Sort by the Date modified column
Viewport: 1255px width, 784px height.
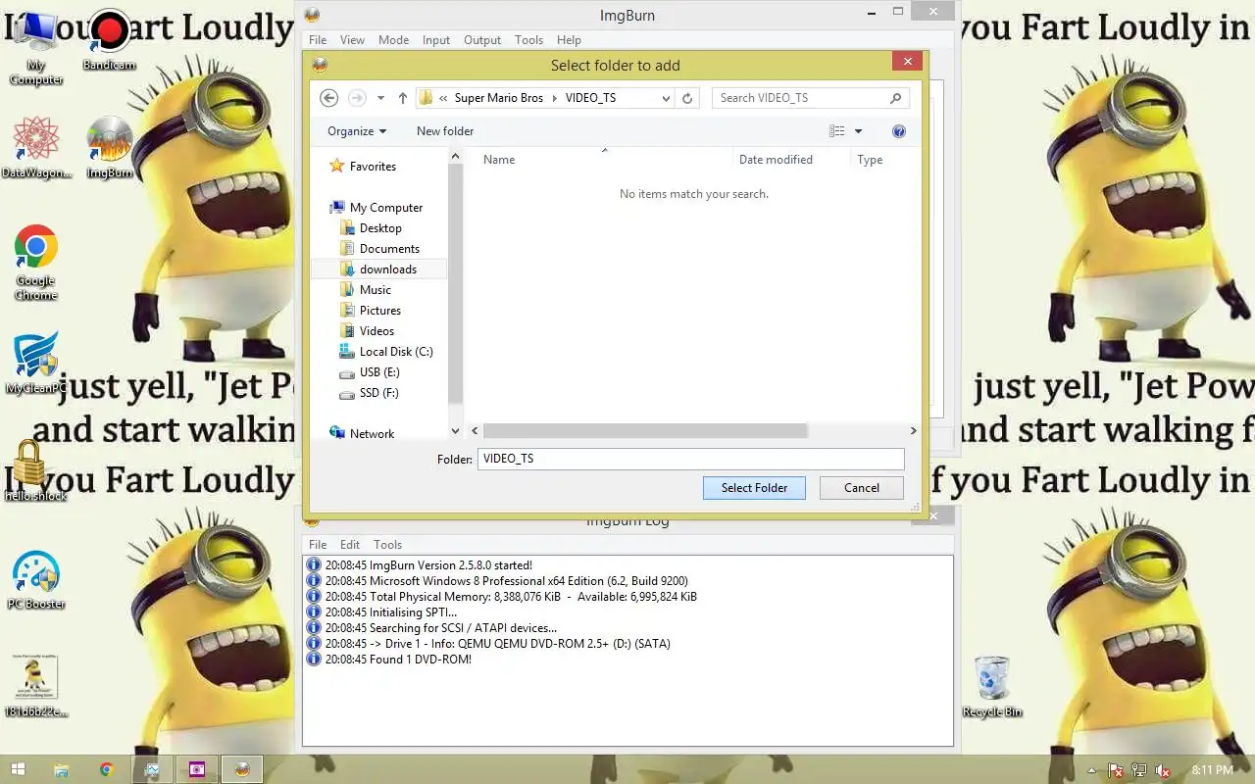776,160
